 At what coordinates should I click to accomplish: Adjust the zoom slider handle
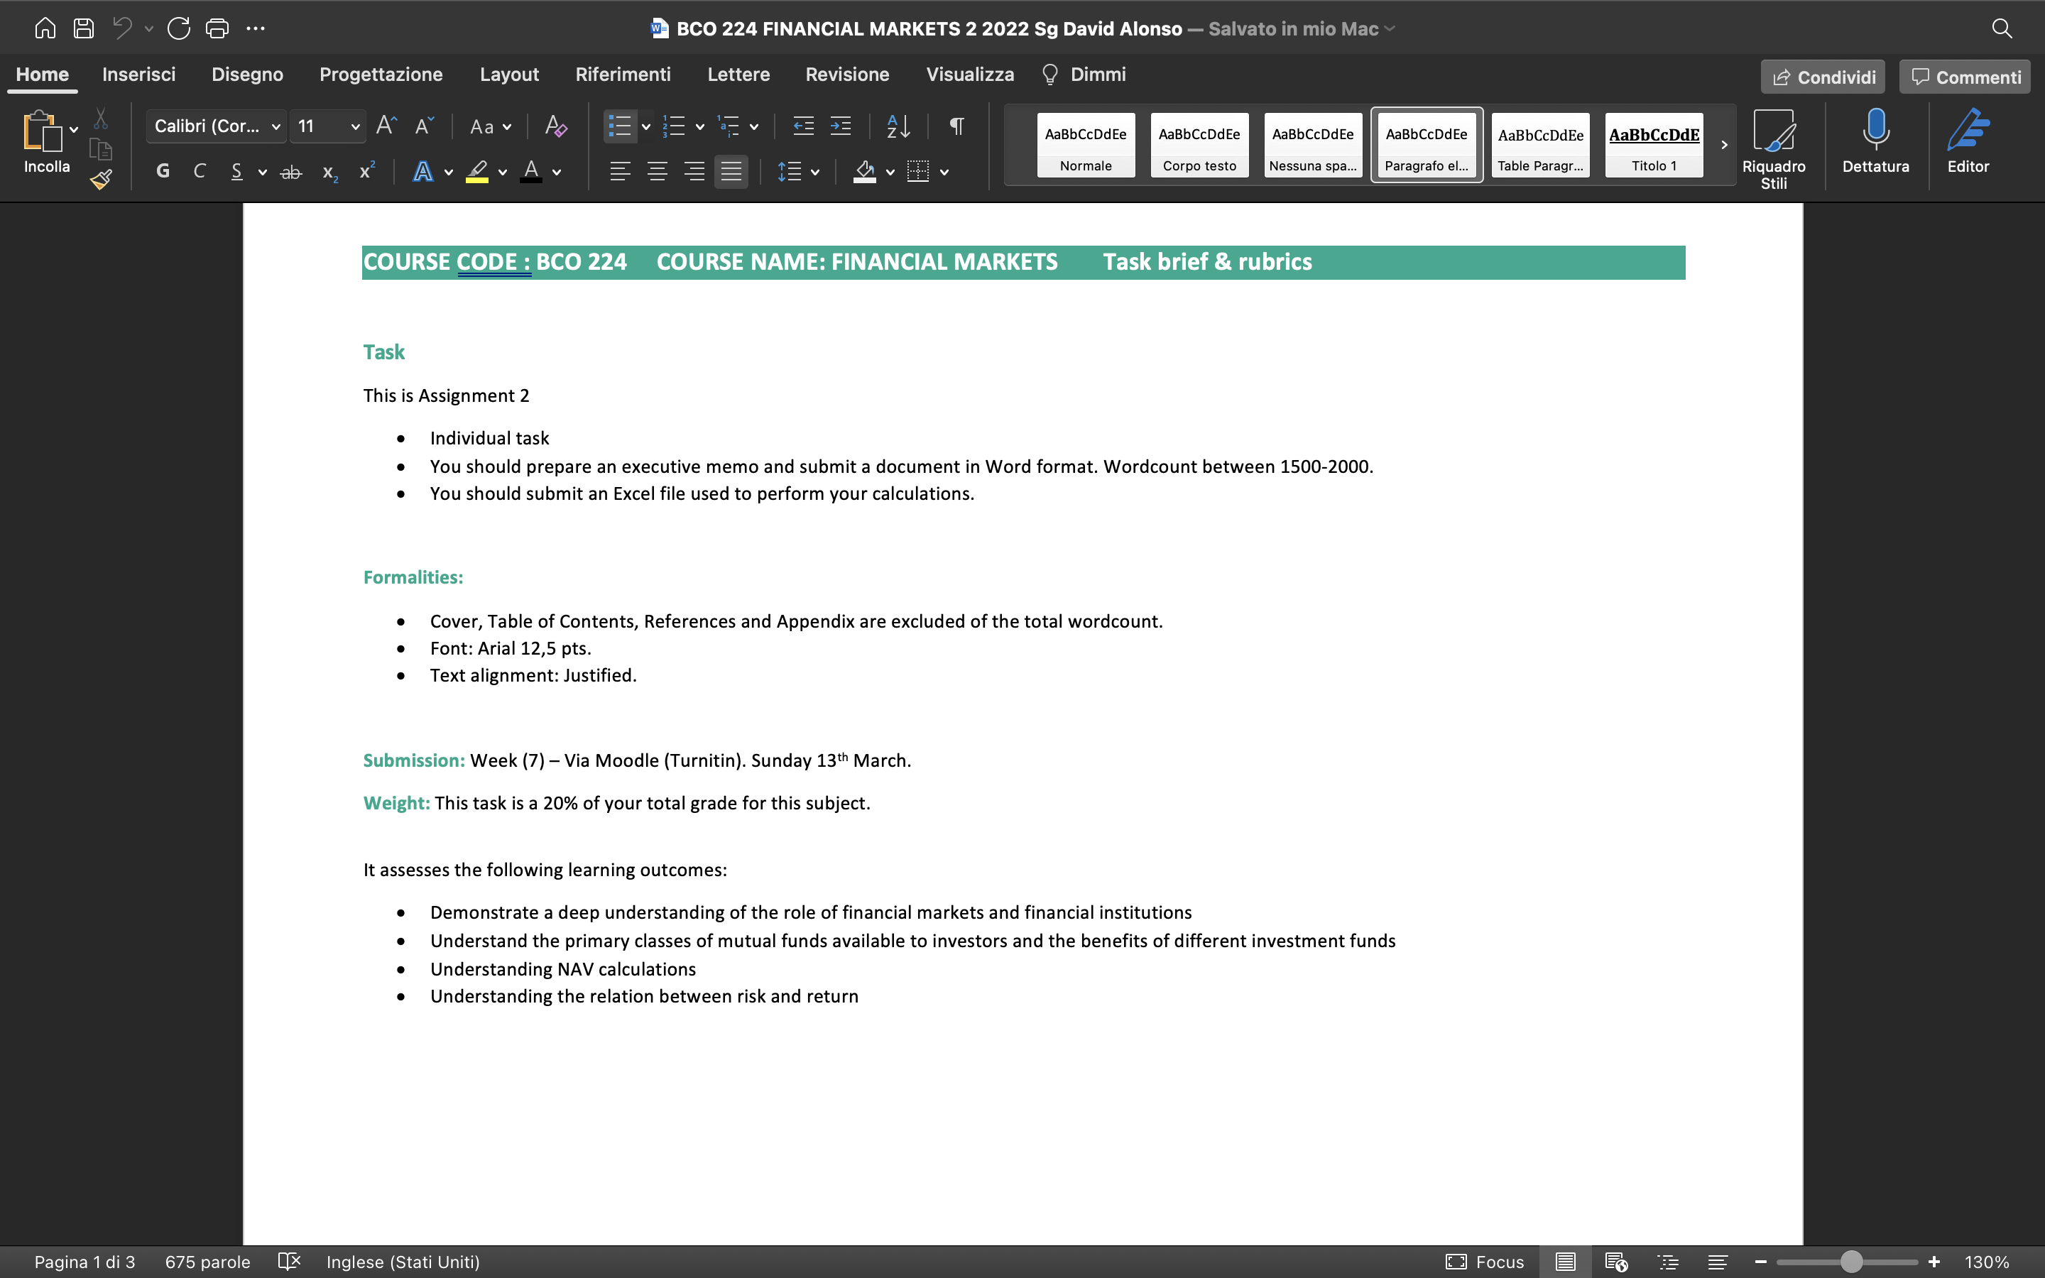(1850, 1262)
